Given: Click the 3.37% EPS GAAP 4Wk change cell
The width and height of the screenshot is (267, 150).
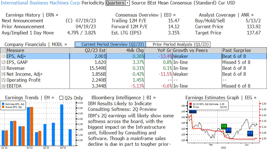Looking at the screenshot, I should 125,62.
